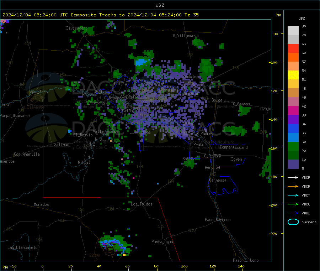
Task: Click the '-140' tick on vertical axis
Action: (x=274, y=119)
